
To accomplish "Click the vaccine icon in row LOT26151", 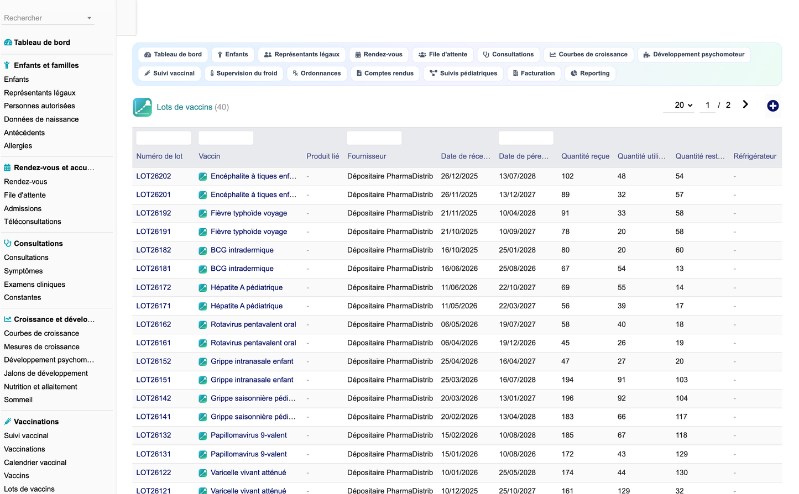I will pyautogui.click(x=203, y=380).
